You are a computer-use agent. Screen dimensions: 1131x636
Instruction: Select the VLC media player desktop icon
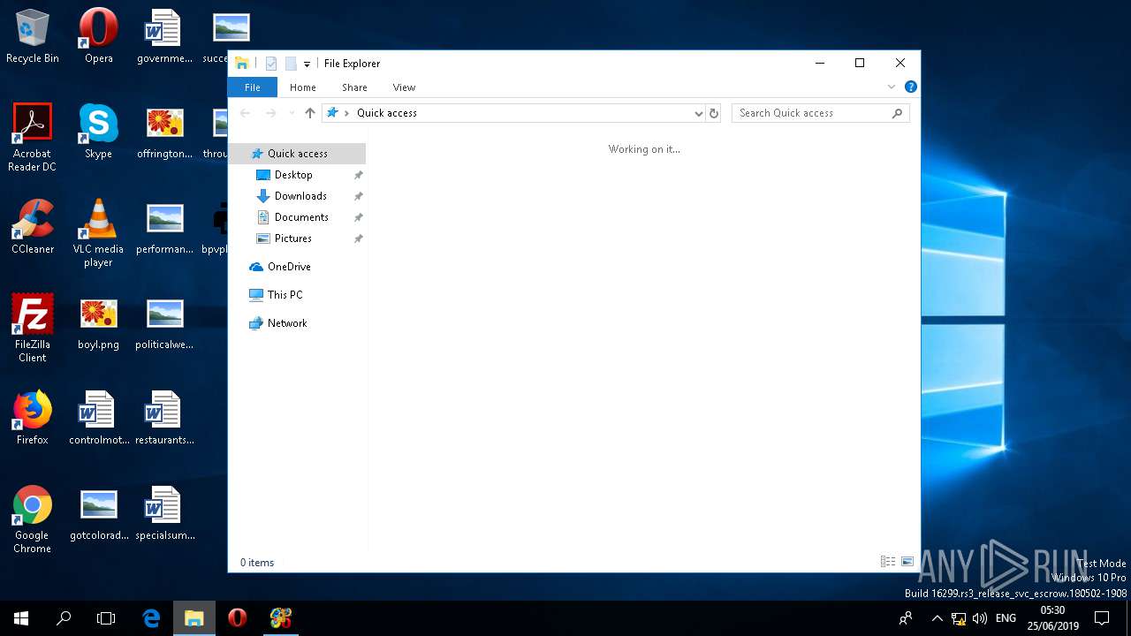99,233
